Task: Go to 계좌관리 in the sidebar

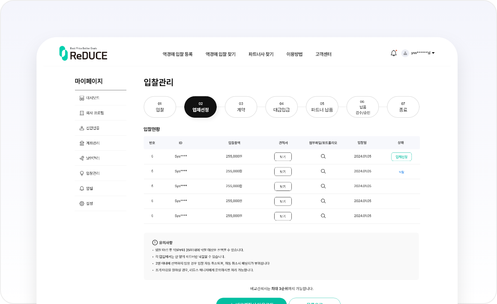Action: 93,143
